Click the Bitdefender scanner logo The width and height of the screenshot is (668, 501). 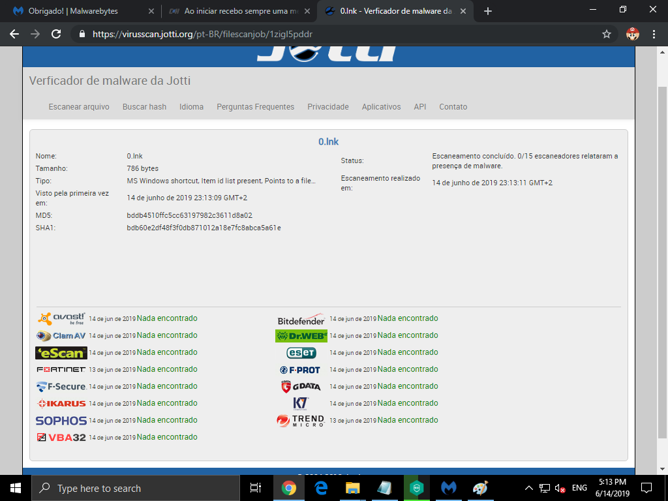pyautogui.click(x=301, y=320)
